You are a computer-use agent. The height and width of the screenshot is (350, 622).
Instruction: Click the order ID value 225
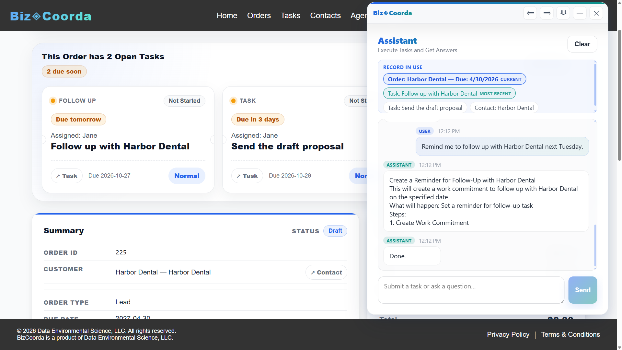pos(121,252)
